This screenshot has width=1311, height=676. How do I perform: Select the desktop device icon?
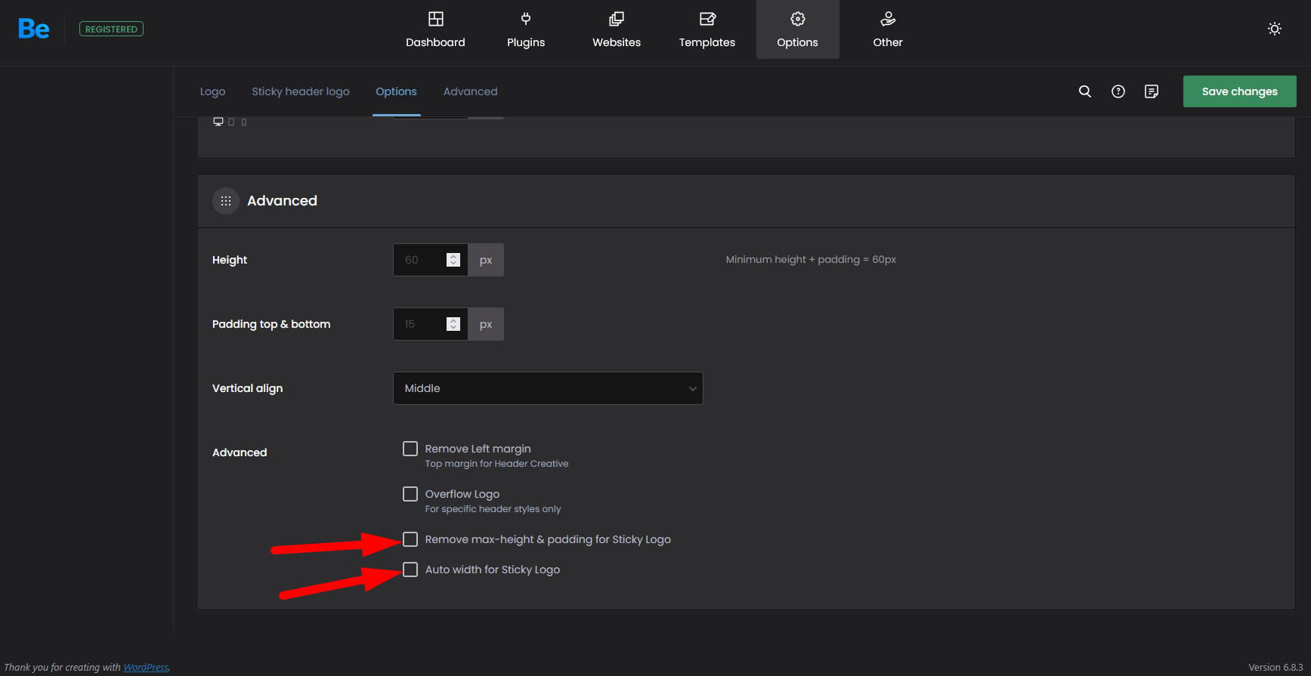coord(218,122)
